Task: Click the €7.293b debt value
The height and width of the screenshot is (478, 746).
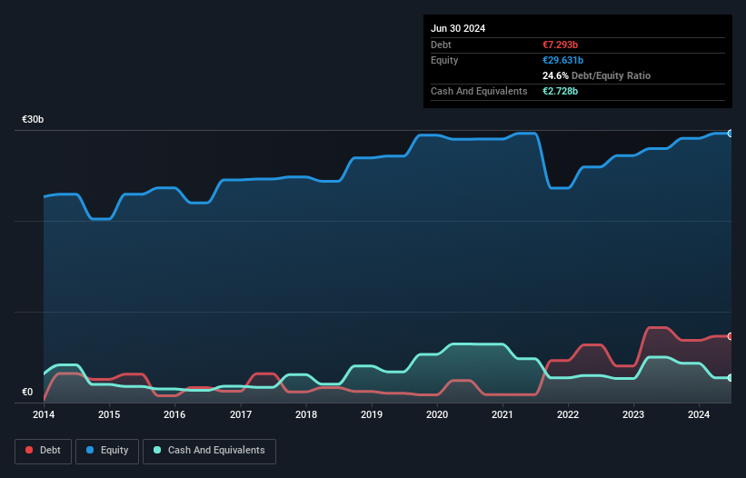Action: click(x=560, y=45)
